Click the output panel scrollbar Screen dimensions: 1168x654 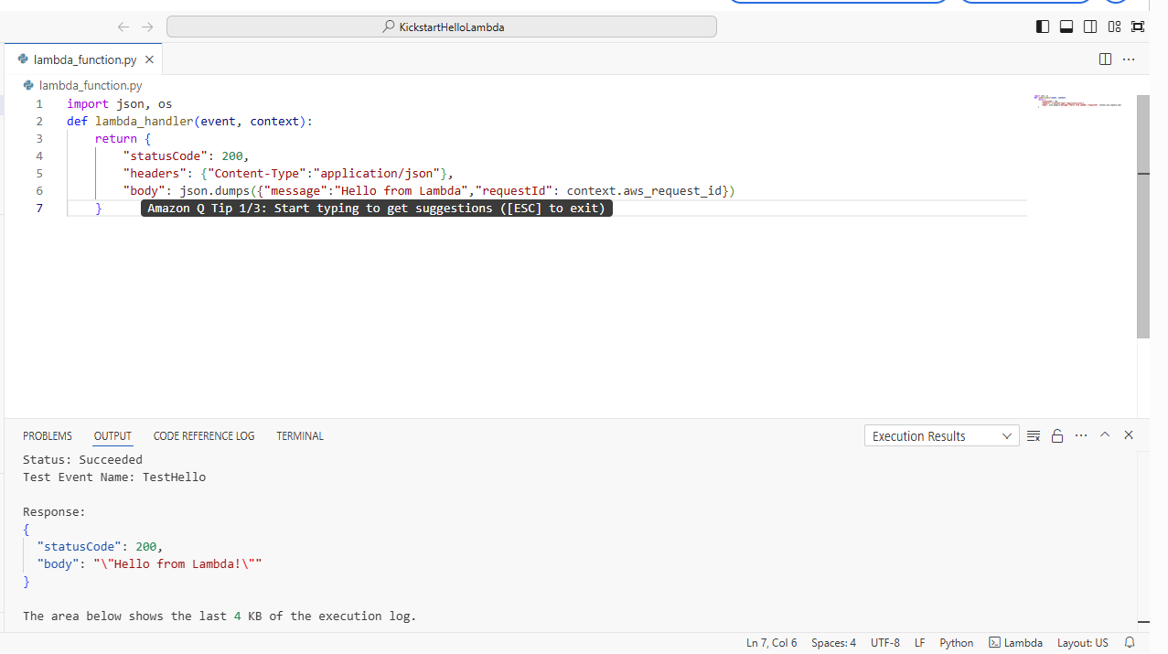point(1143,540)
